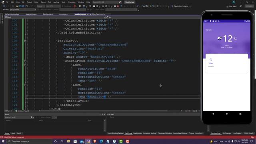Tap the emulator Home navigation button
Viewport: 256px width, 144px height.
(x=227, y=114)
